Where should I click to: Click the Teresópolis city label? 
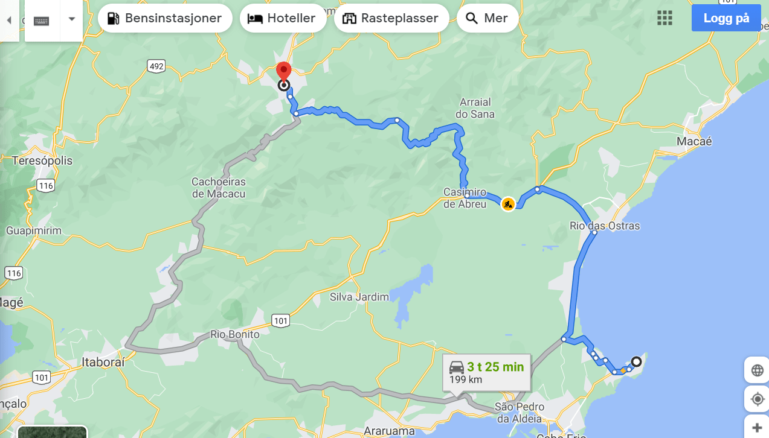click(x=42, y=160)
